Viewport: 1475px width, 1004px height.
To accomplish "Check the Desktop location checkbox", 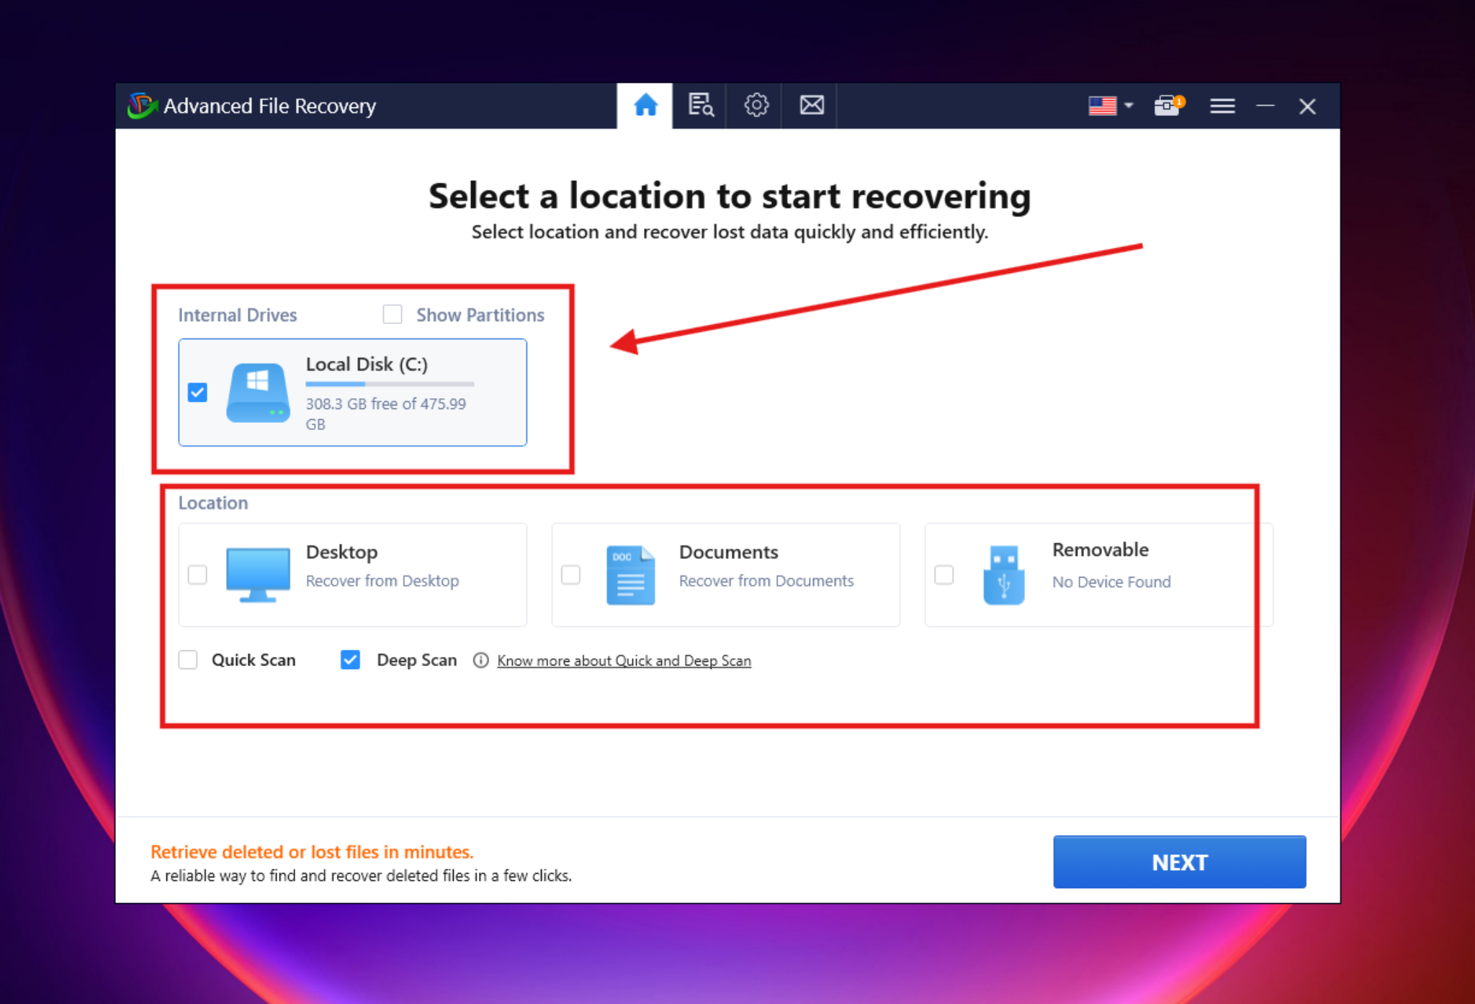I will tap(197, 575).
